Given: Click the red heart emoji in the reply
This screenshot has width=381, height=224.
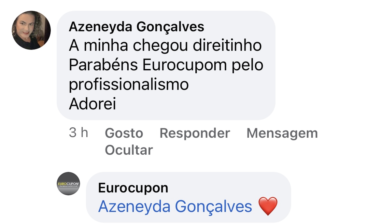Looking at the screenshot, I should [x=268, y=206].
